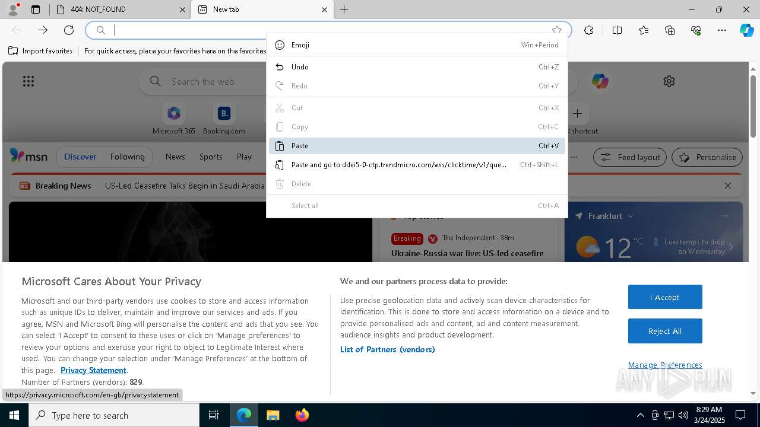This screenshot has width=760, height=427.
Task: Open Settings and more ellipsis menu
Action: point(722,30)
